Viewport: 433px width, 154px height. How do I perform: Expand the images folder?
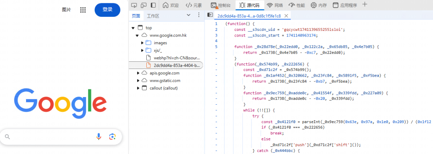pos(142,43)
